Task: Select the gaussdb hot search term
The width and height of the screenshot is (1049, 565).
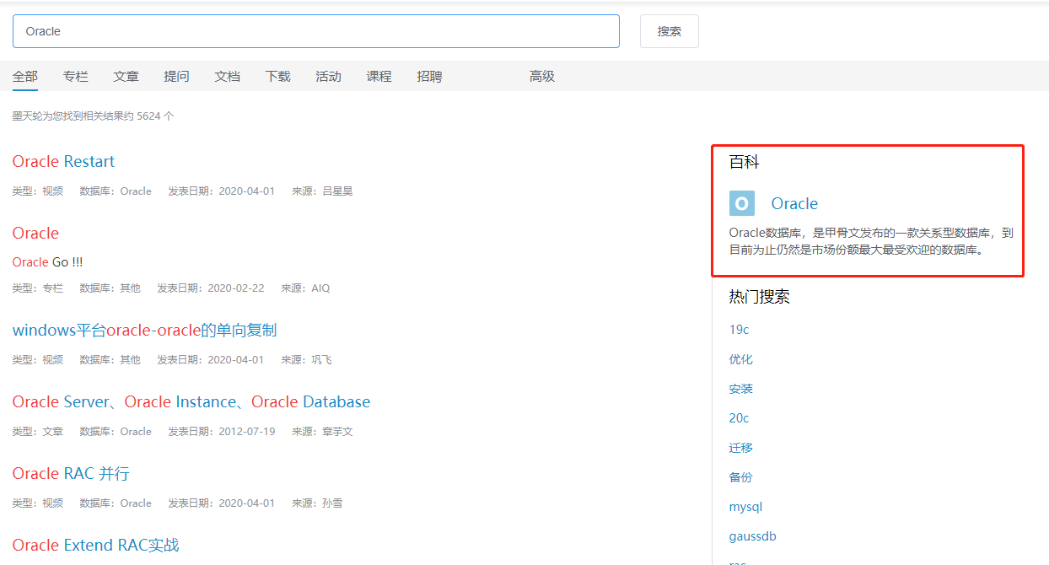Action: 752,535
